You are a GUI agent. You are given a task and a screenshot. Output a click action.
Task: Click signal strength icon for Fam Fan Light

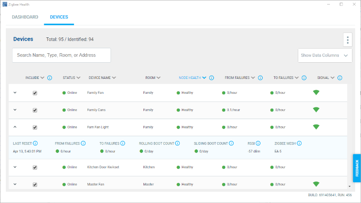coord(316,127)
